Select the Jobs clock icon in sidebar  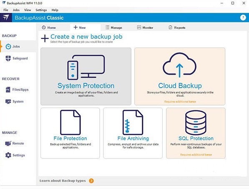(8, 47)
